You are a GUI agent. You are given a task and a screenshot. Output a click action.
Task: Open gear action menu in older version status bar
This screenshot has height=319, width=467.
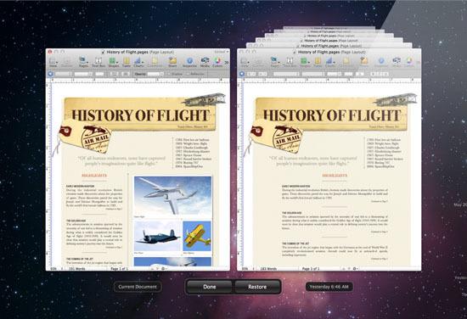355,268
